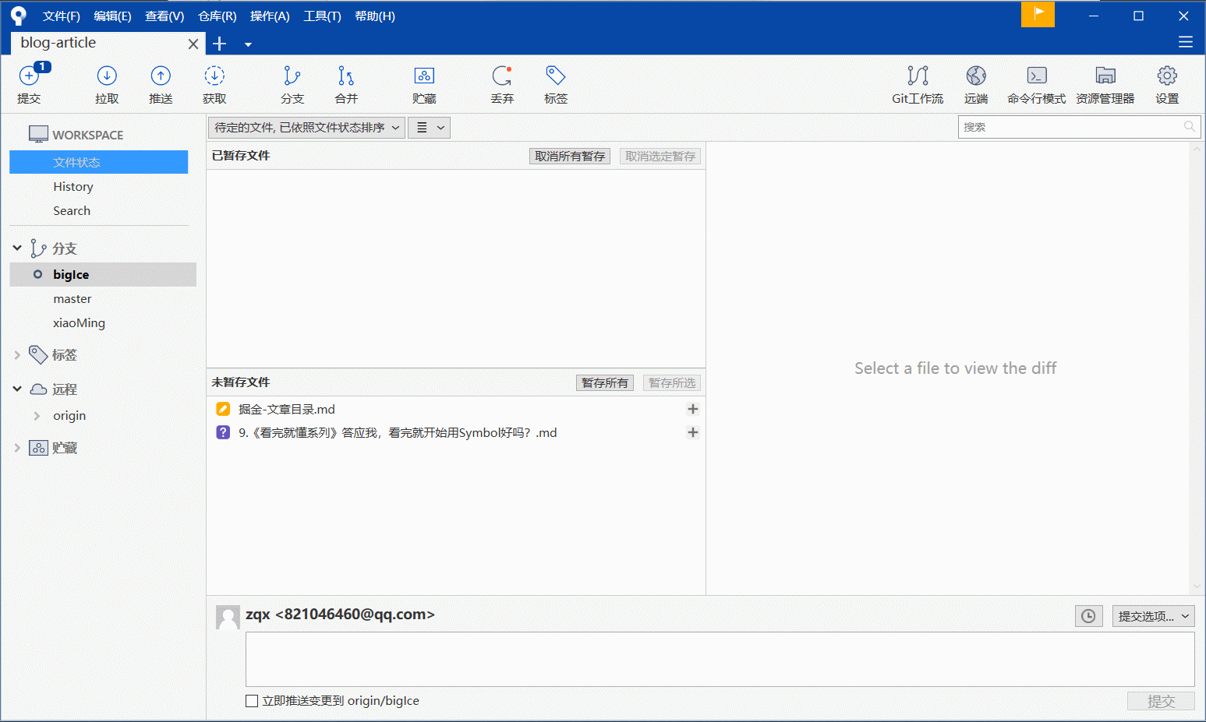Click the user avatar beside zqx
Viewport: 1206px width, 722px height.
coord(228,618)
